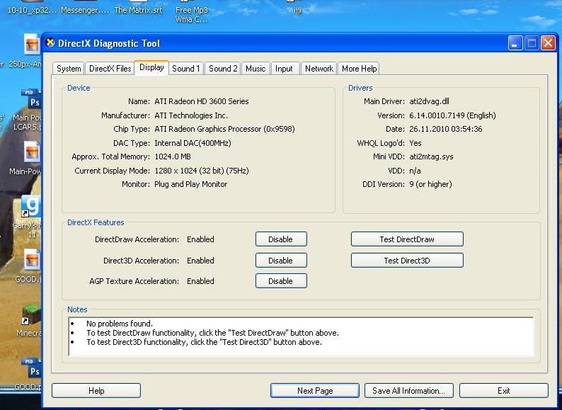Image resolution: width=562 pixels, height=410 pixels.
Task: Click the DDI Version 9 (or higher) value
Action: pos(430,184)
